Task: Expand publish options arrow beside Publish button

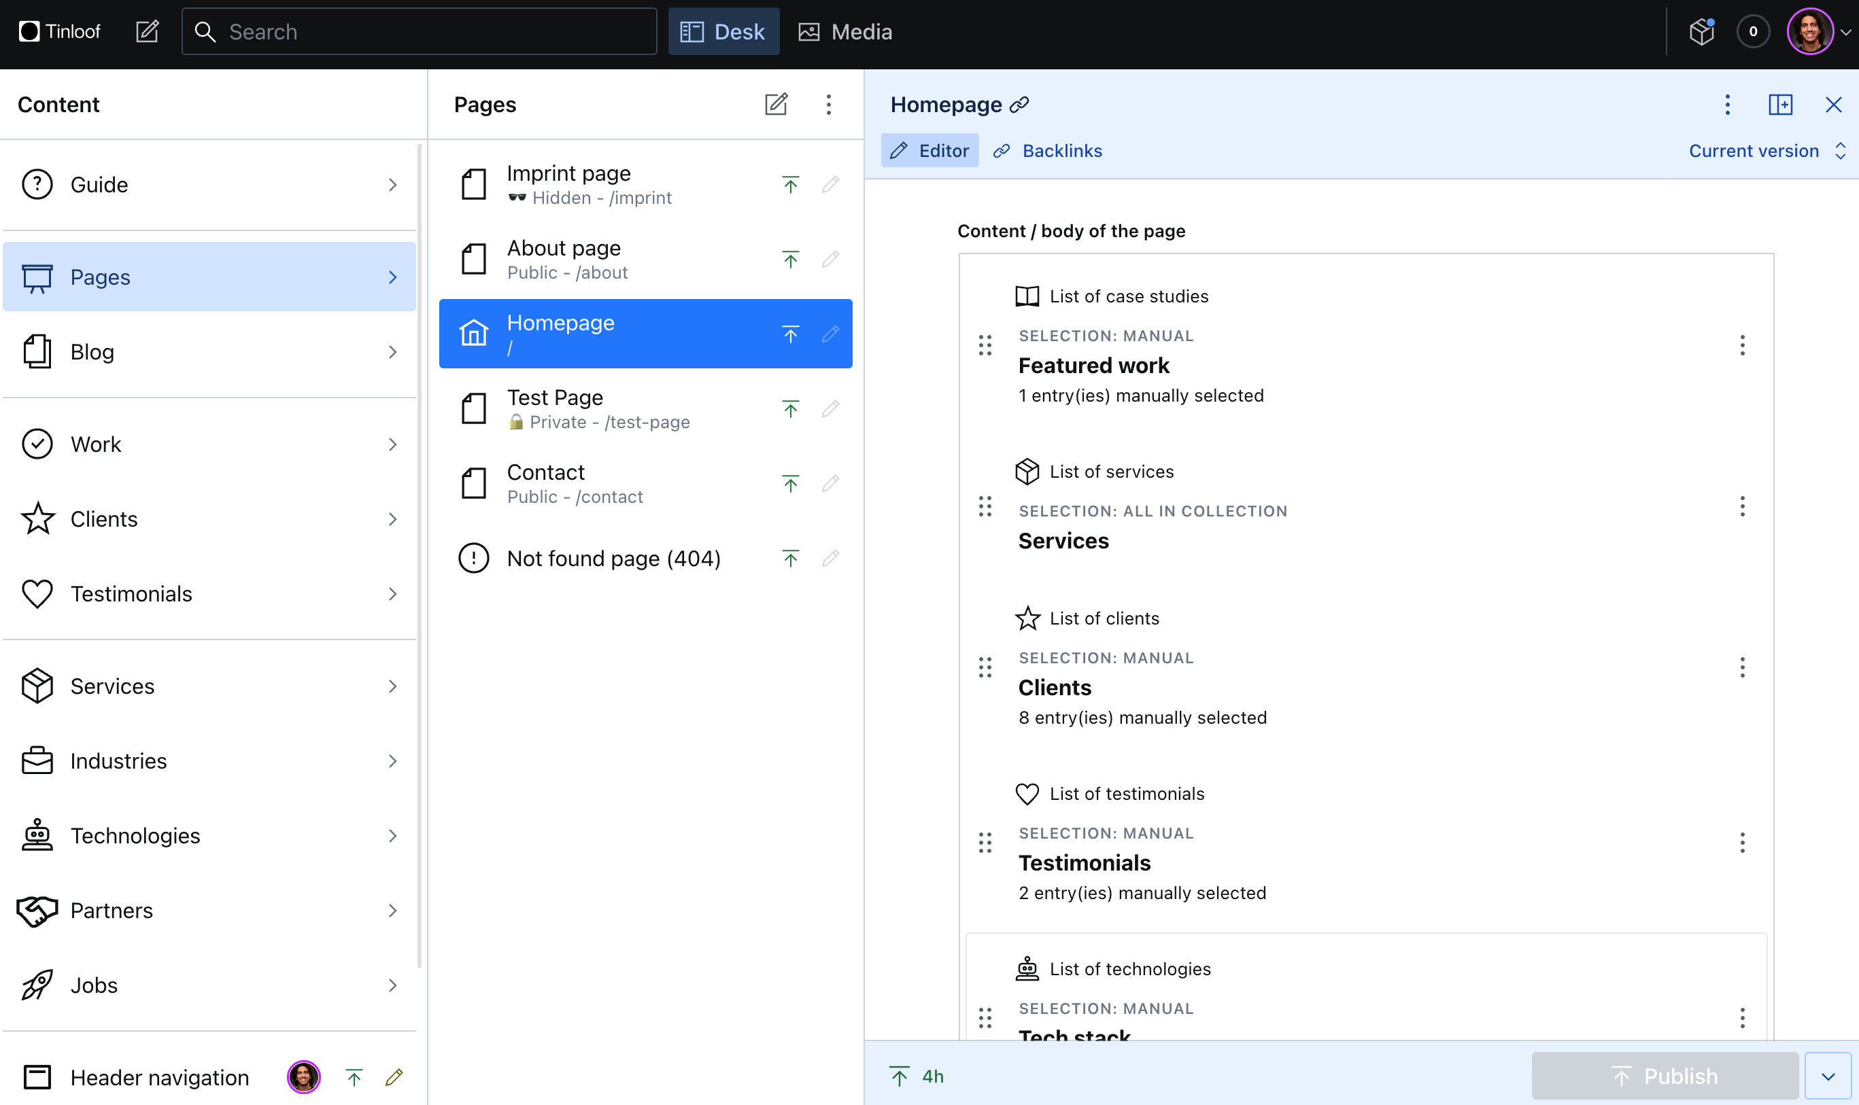Action: (1828, 1076)
